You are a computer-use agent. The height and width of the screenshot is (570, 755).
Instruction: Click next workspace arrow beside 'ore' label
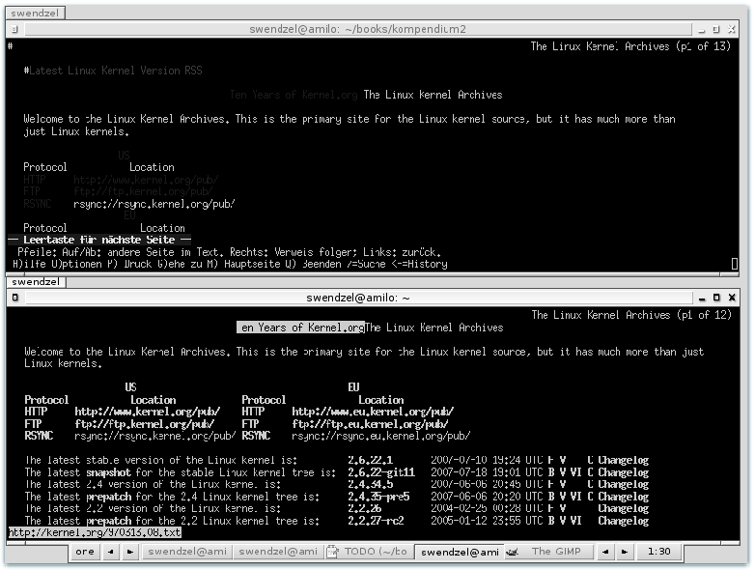coord(128,552)
